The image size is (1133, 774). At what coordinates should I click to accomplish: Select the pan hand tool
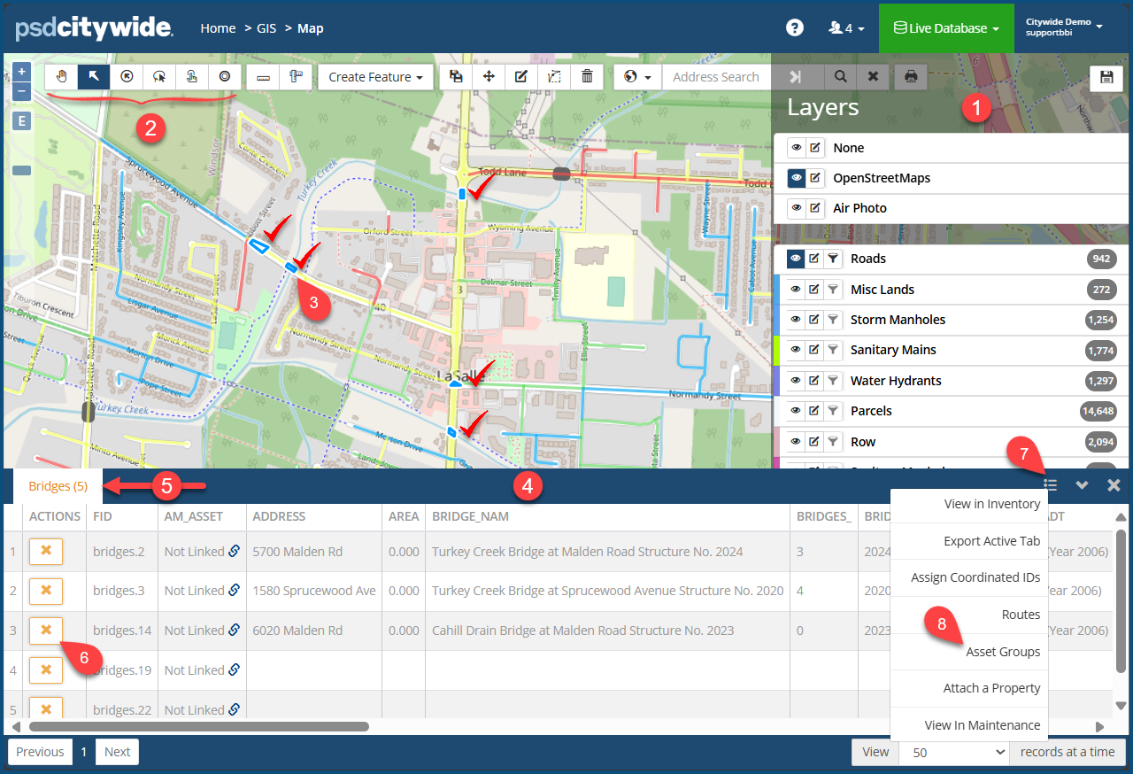pyautogui.click(x=61, y=77)
